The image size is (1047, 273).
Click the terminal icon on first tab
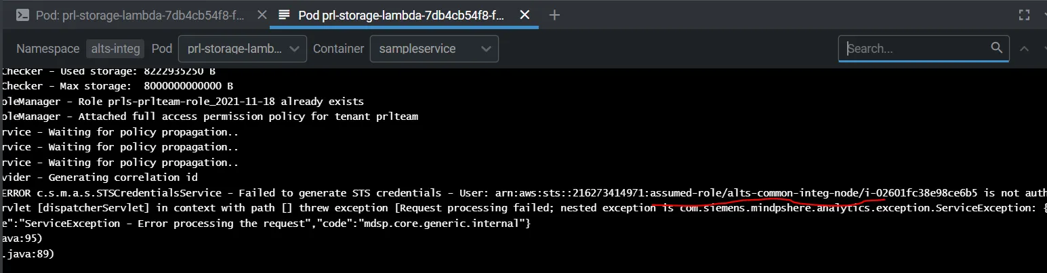coord(22,15)
